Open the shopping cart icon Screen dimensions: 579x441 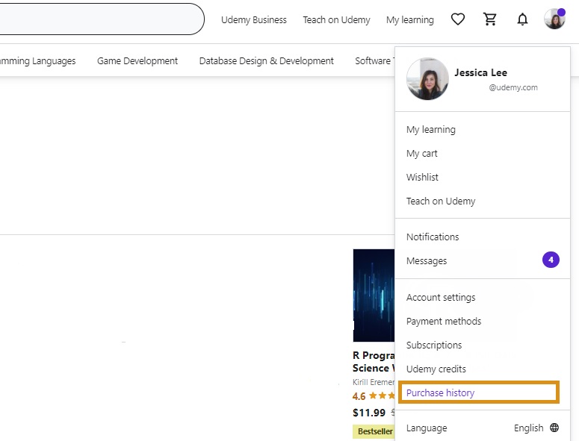pyautogui.click(x=490, y=19)
